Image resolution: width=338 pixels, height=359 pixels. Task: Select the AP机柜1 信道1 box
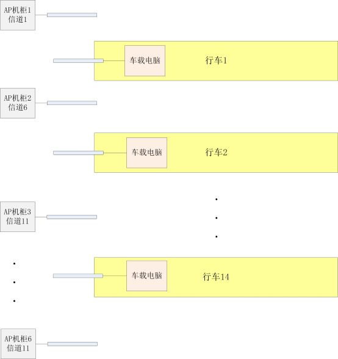[x=18, y=15]
